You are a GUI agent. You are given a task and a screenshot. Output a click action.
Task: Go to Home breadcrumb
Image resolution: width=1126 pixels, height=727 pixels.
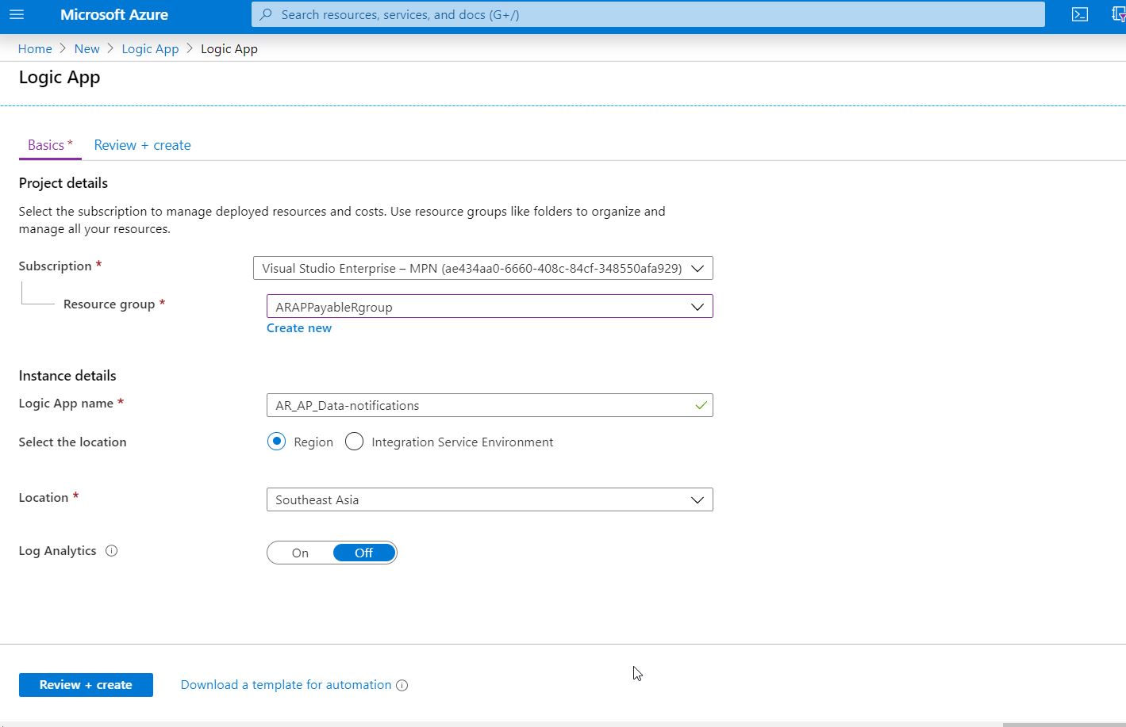coord(35,48)
